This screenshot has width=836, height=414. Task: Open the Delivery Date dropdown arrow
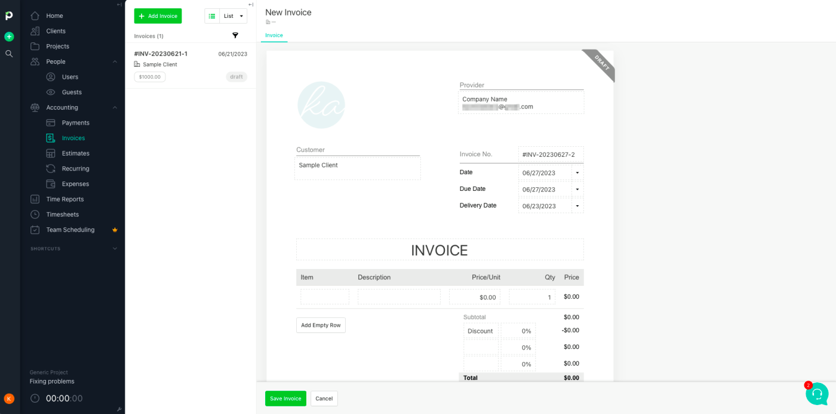(x=577, y=206)
